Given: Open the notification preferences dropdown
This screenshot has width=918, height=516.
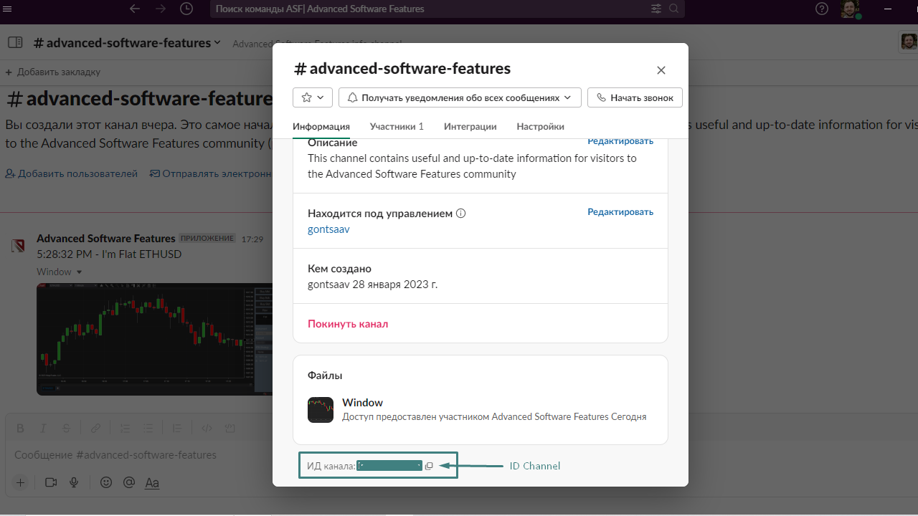Looking at the screenshot, I should (459, 97).
